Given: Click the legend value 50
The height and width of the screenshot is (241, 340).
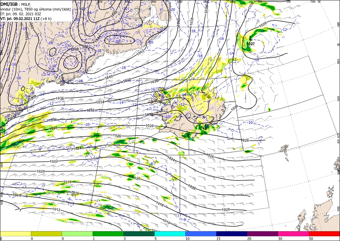Looking at the screenshot, I should [311, 239].
